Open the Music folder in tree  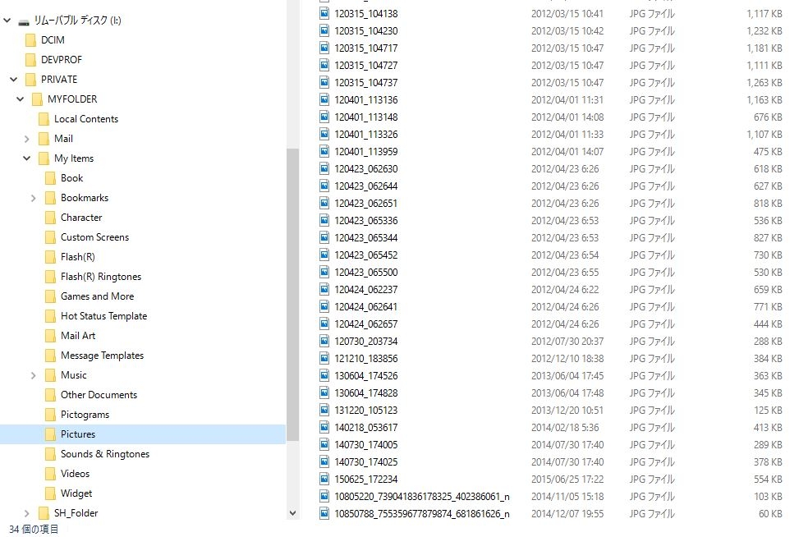74,375
